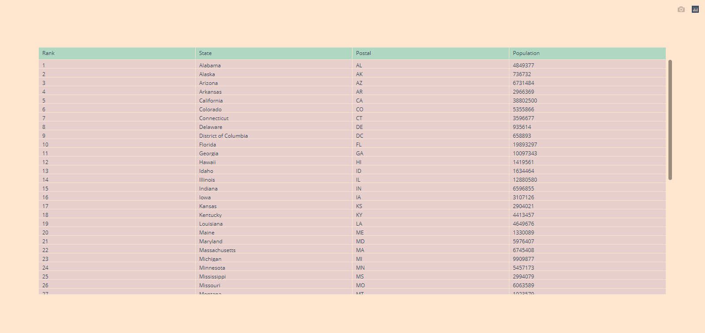Screen dimensions: 705x333
Task: Select the State column header
Action: pyautogui.click(x=274, y=53)
